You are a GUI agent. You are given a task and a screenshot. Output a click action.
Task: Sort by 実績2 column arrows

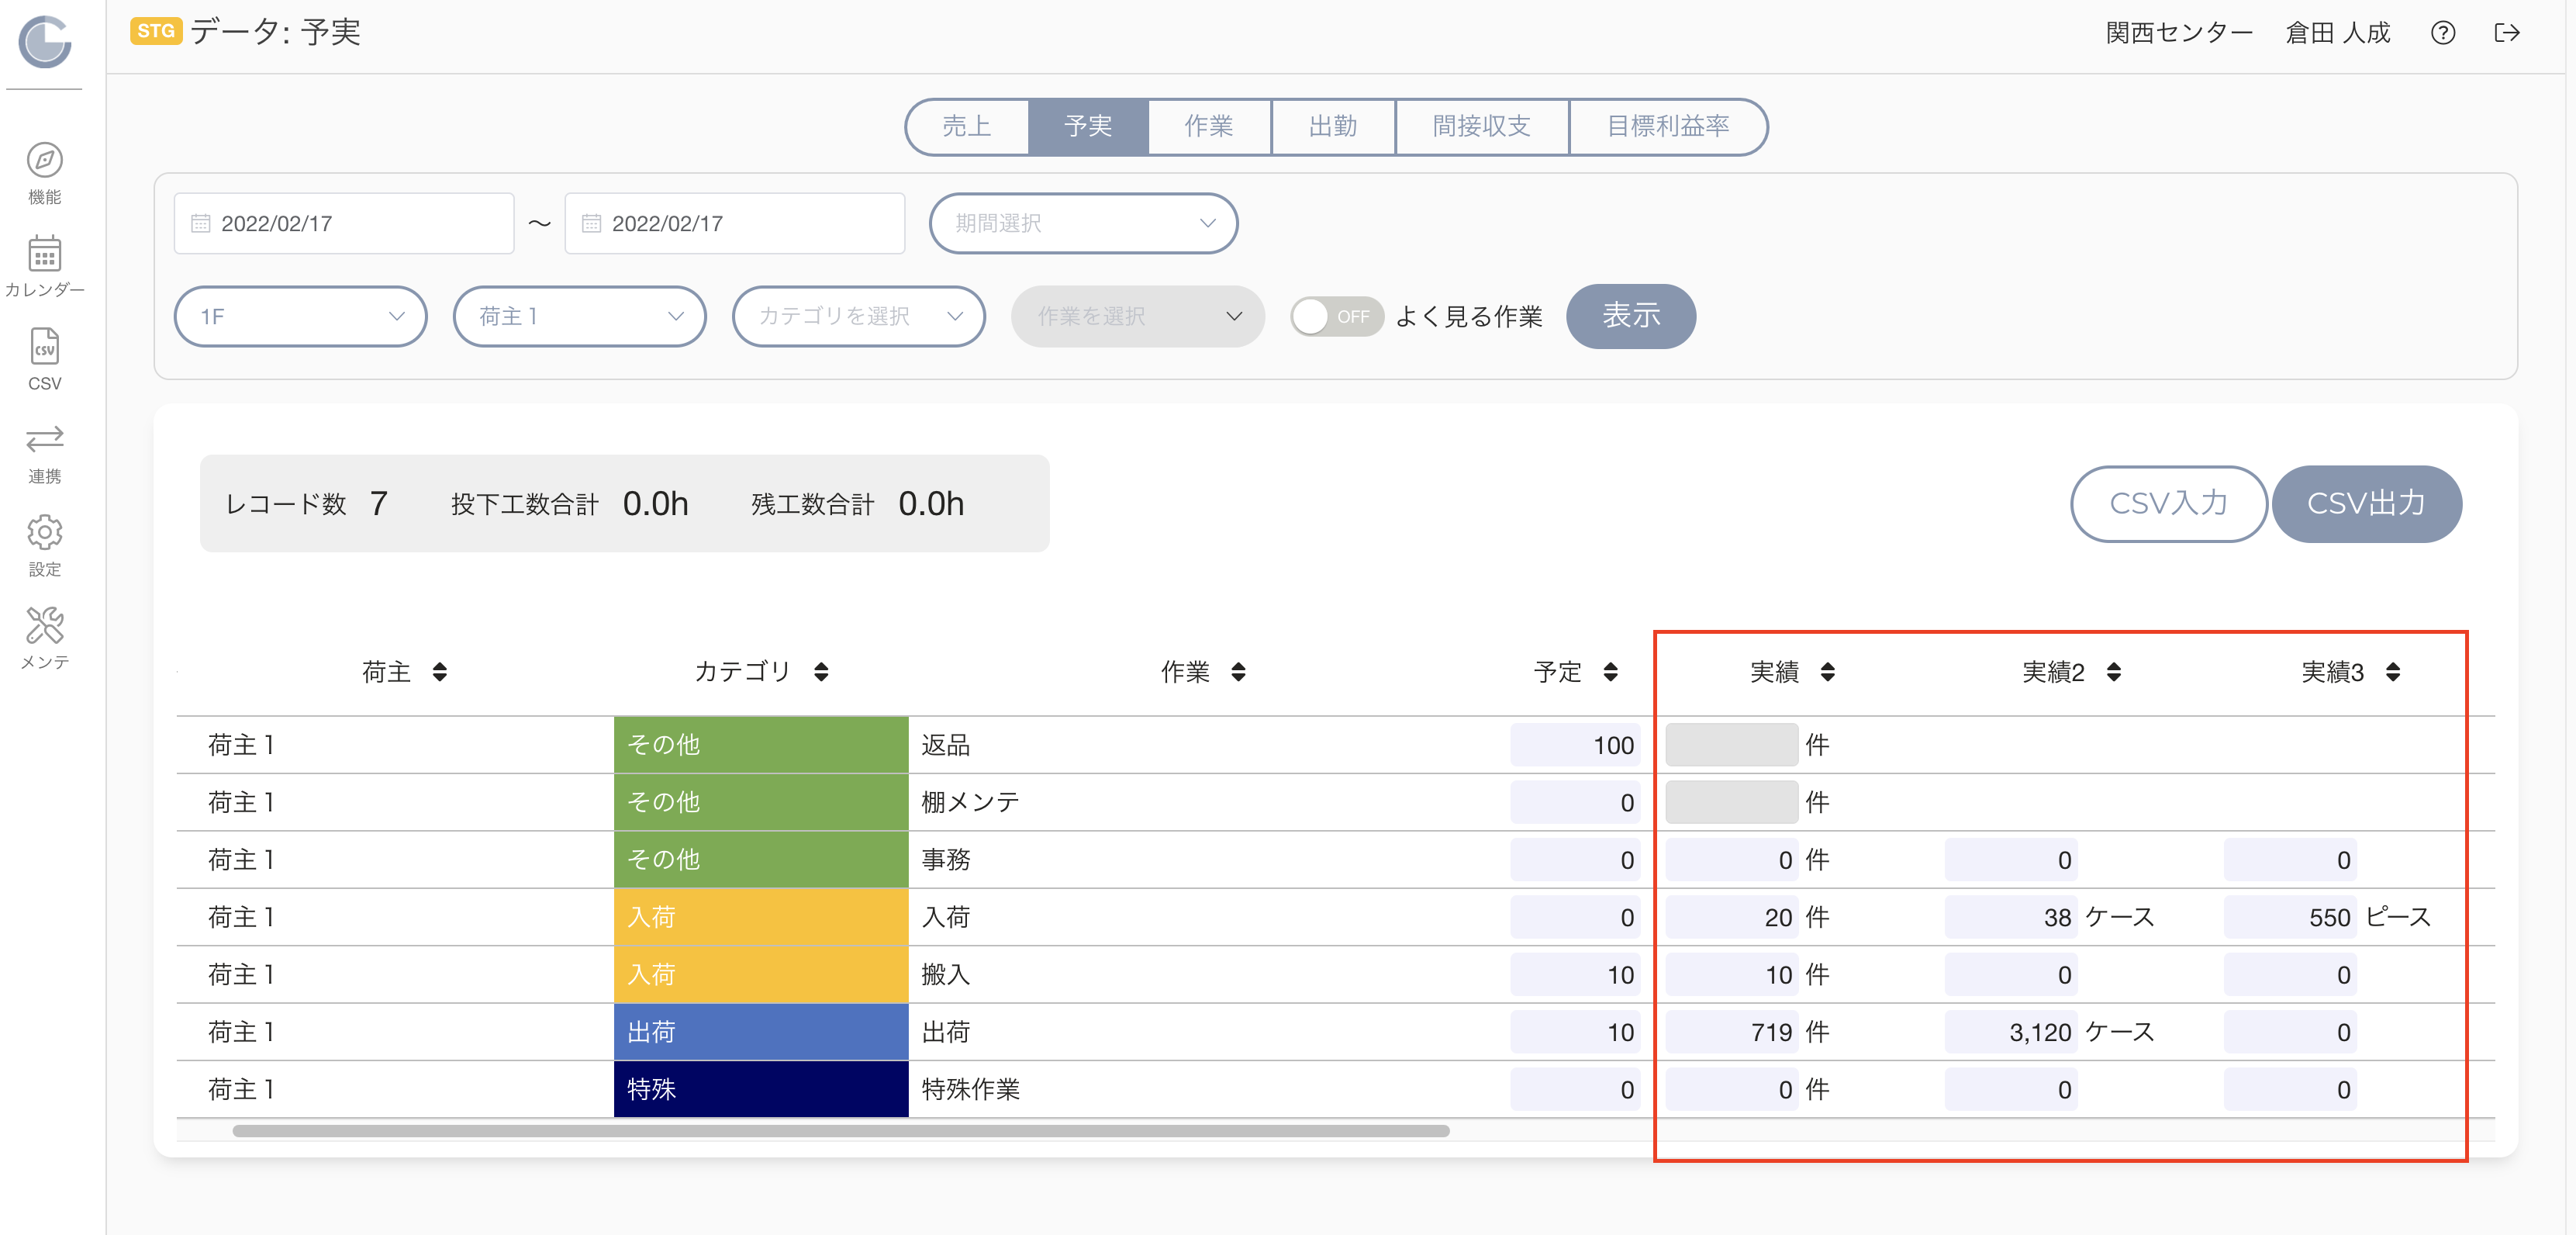pyautogui.click(x=2113, y=672)
